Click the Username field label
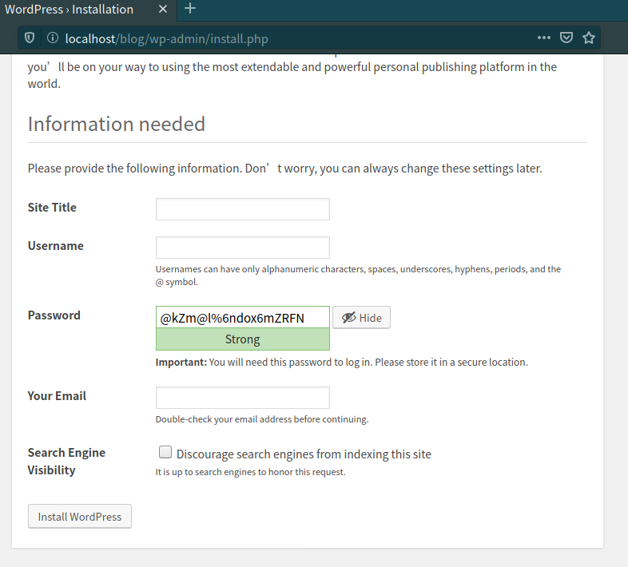 [55, 246]
